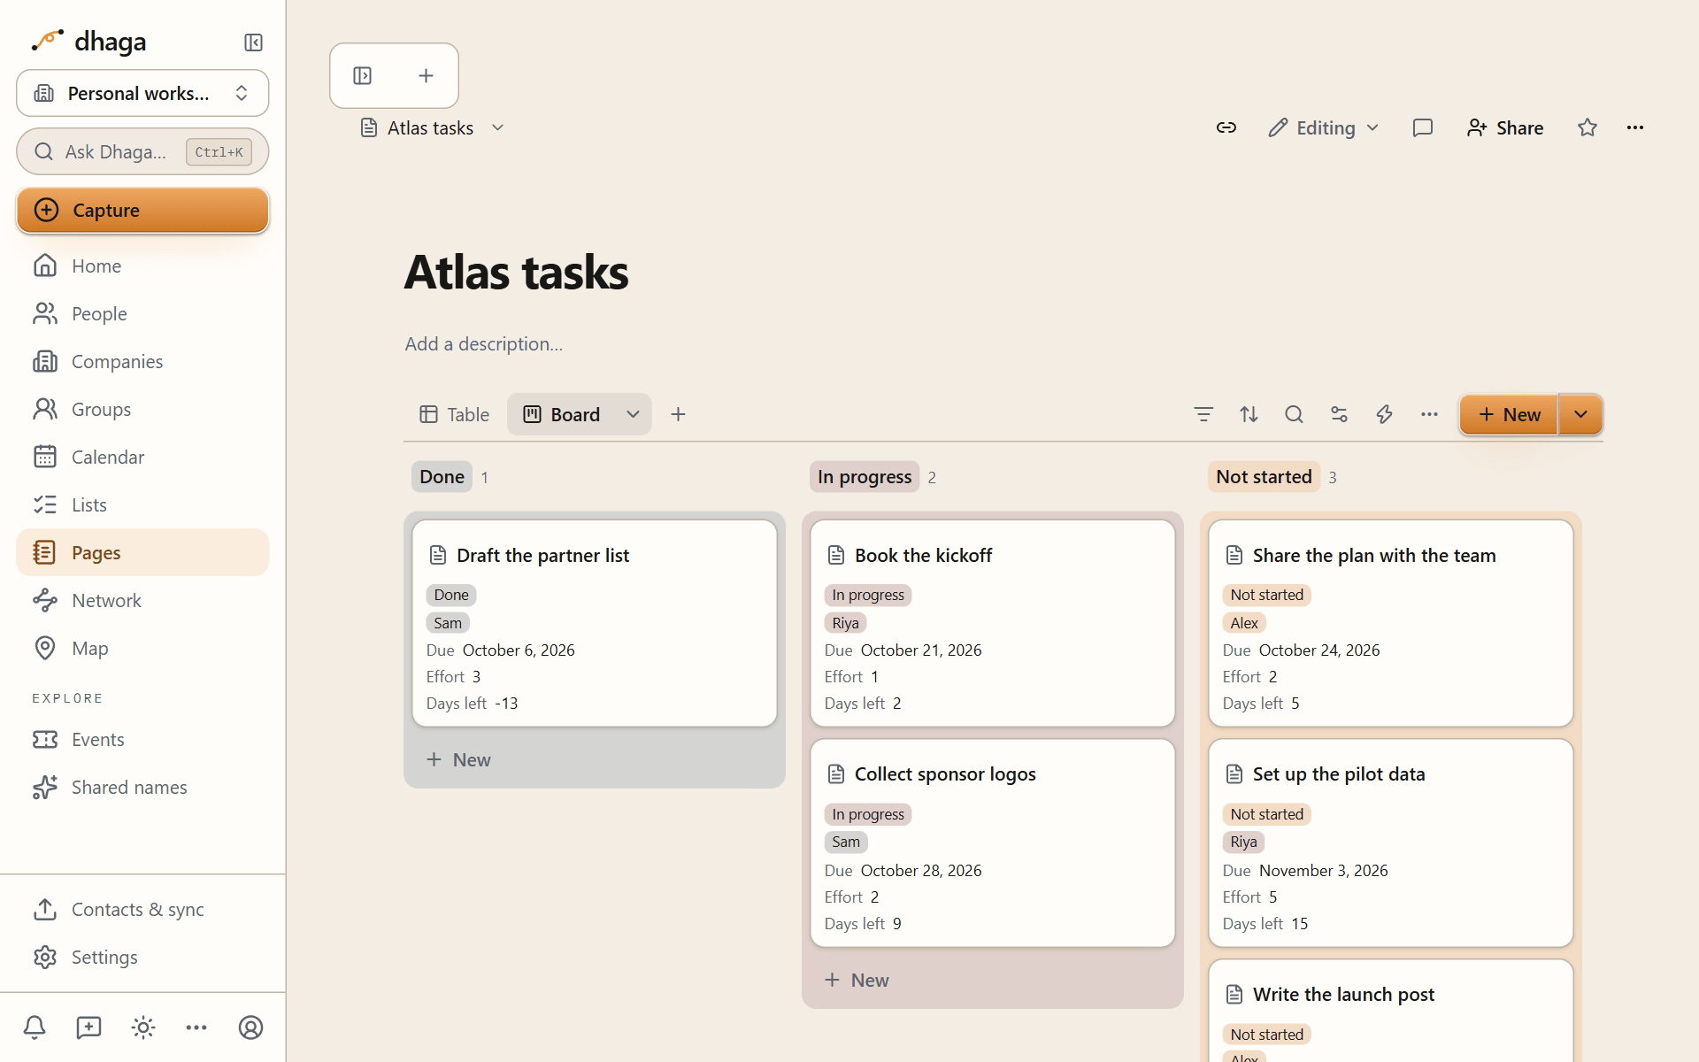Open notifications bell icon

point(35,1027)
